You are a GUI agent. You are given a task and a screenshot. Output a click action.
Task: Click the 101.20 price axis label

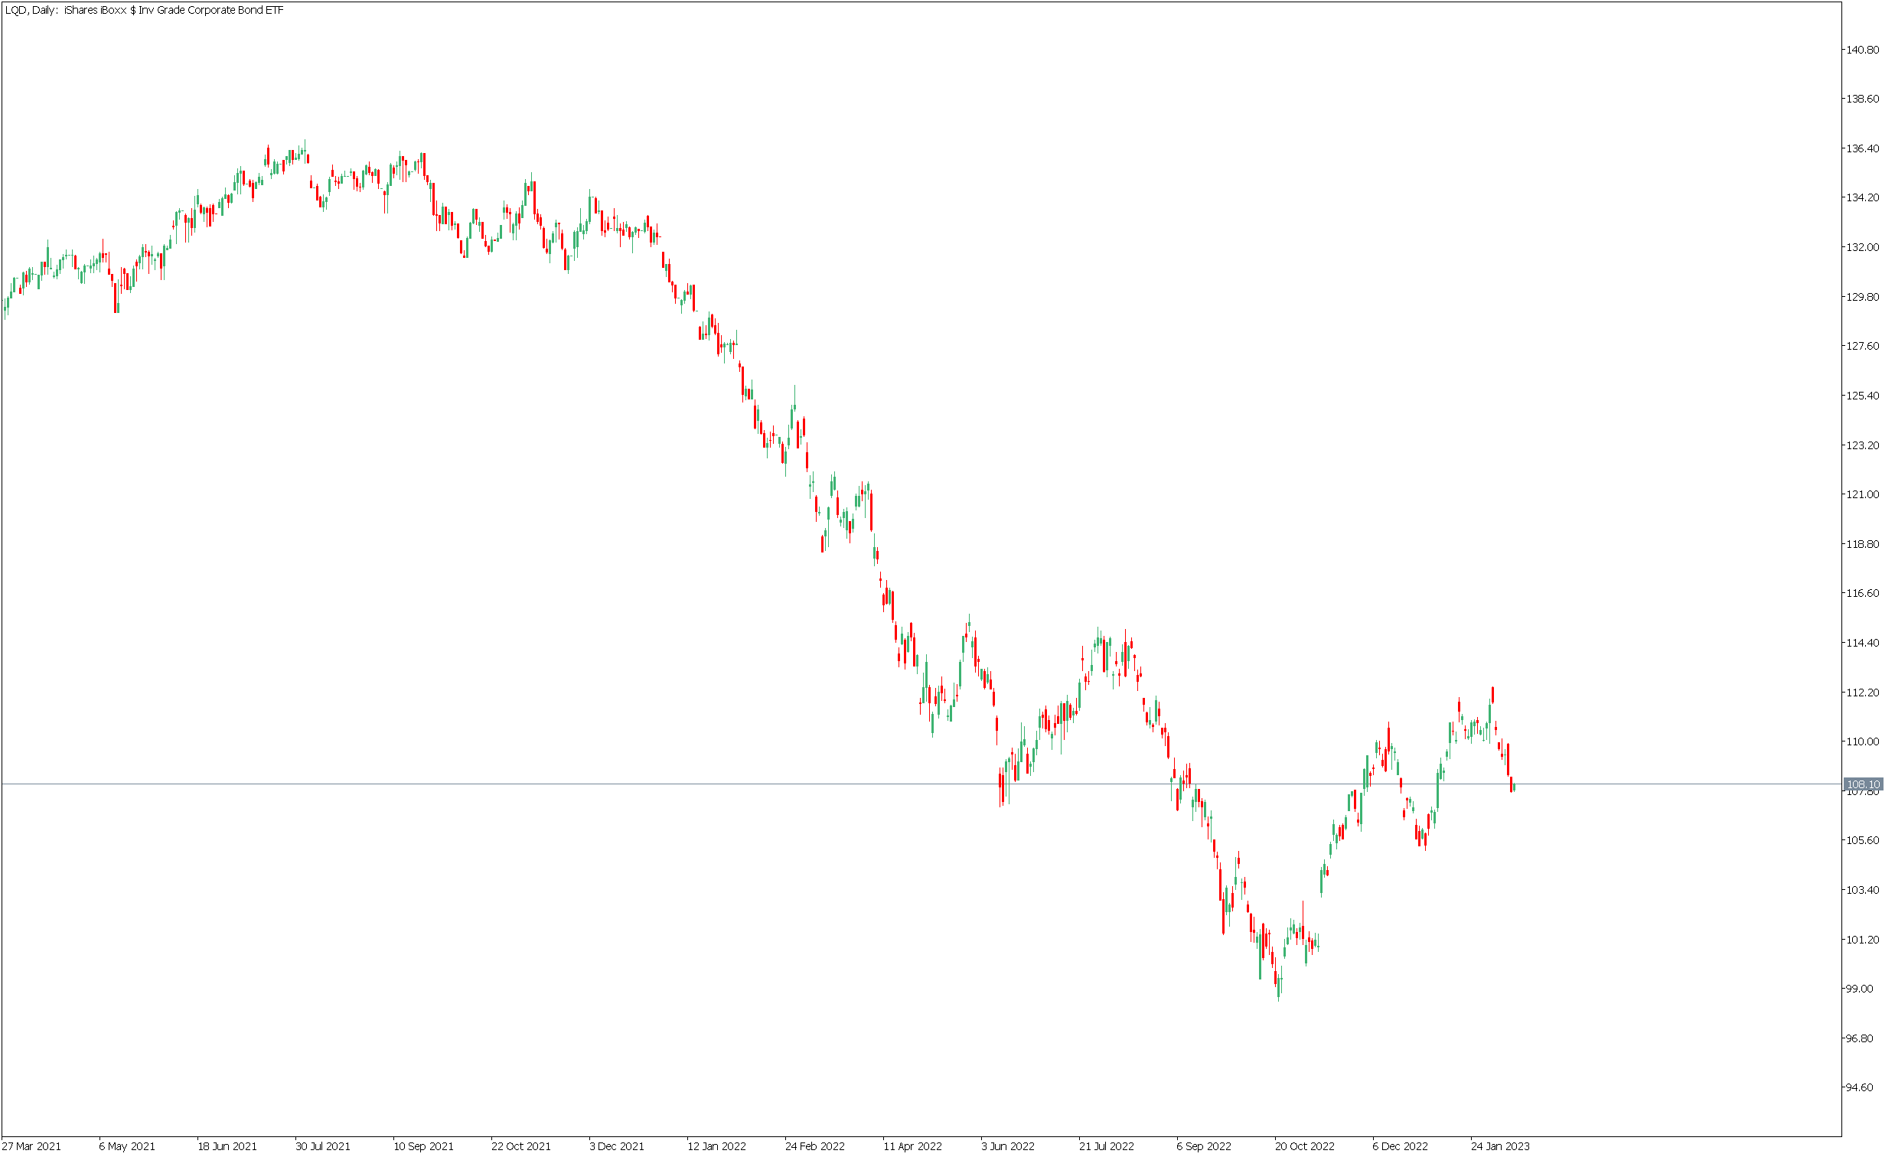coord(1863,940)
